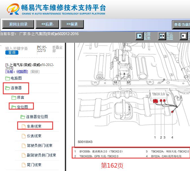This screenshot has height=171, width=190.
Task: Click the 默认视图 layout icon
Action: pos(162,36)
